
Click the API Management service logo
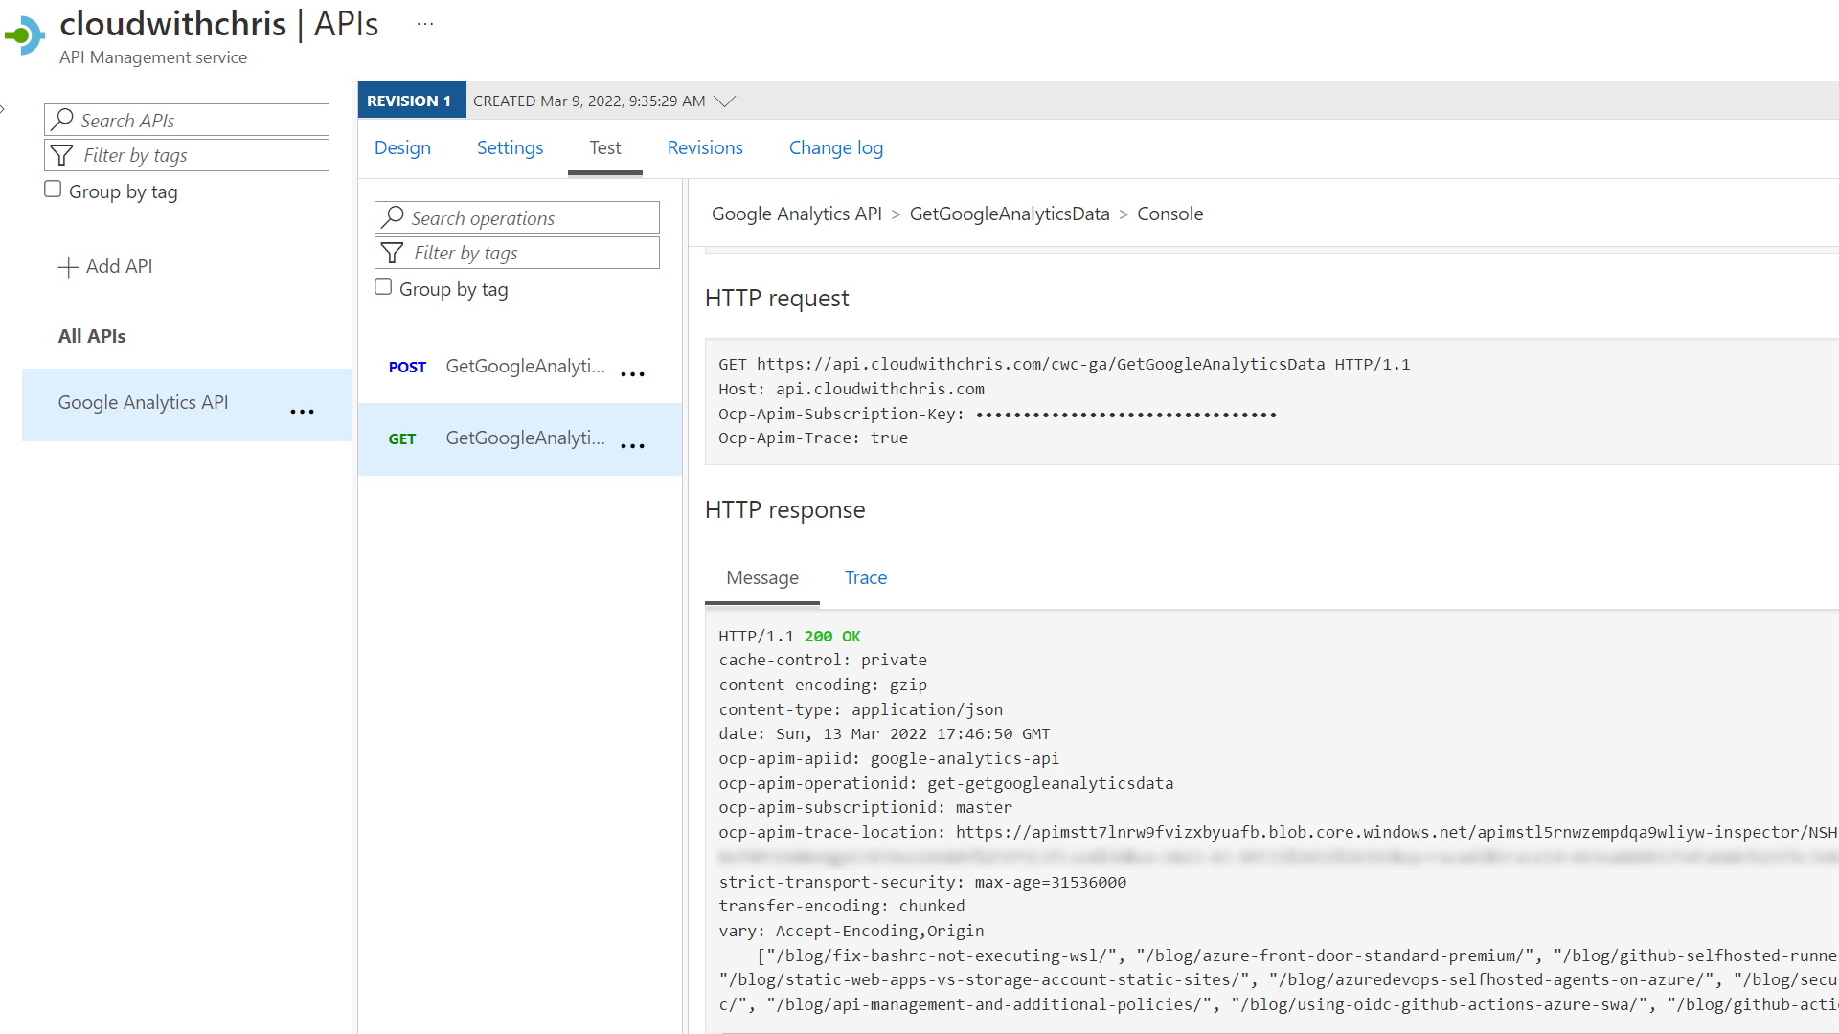click(25, 35)
